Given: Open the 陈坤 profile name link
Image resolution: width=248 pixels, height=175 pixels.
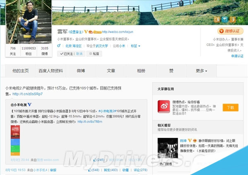Looking at the screenshot, I should pos(183,141).
